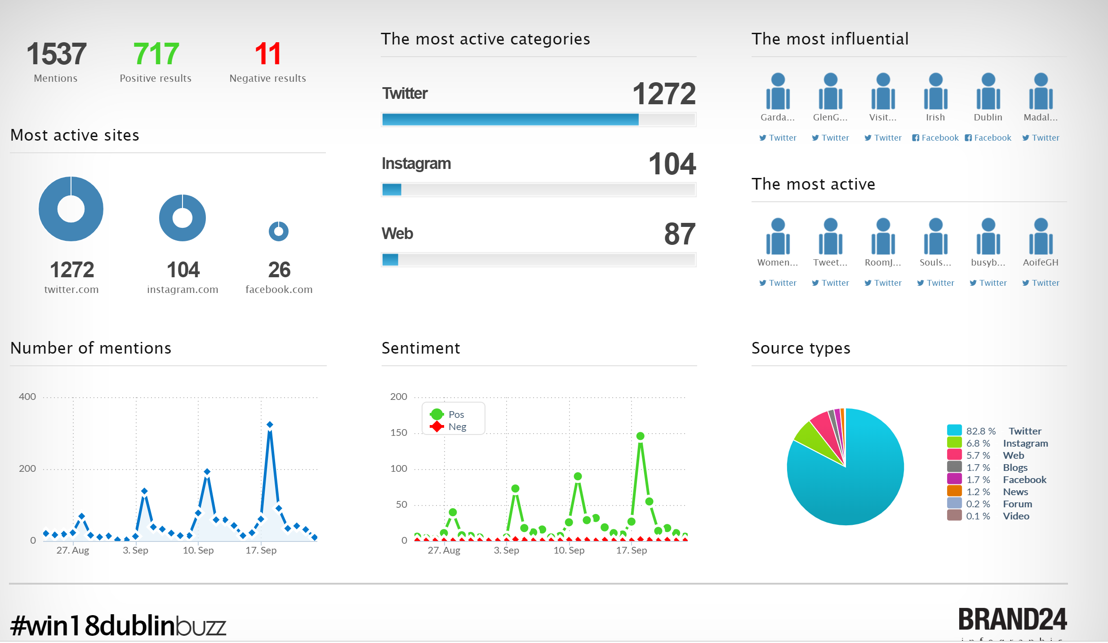Open Twitter link under AoifeGH
Image resolution: width=1108 pixels, height=643 pixels.
(x=1041, y=283)
